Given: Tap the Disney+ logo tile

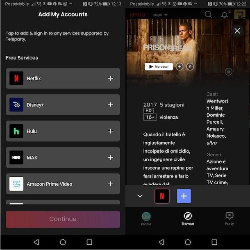Looking at the screenshot, I should [x=16, y=105].
